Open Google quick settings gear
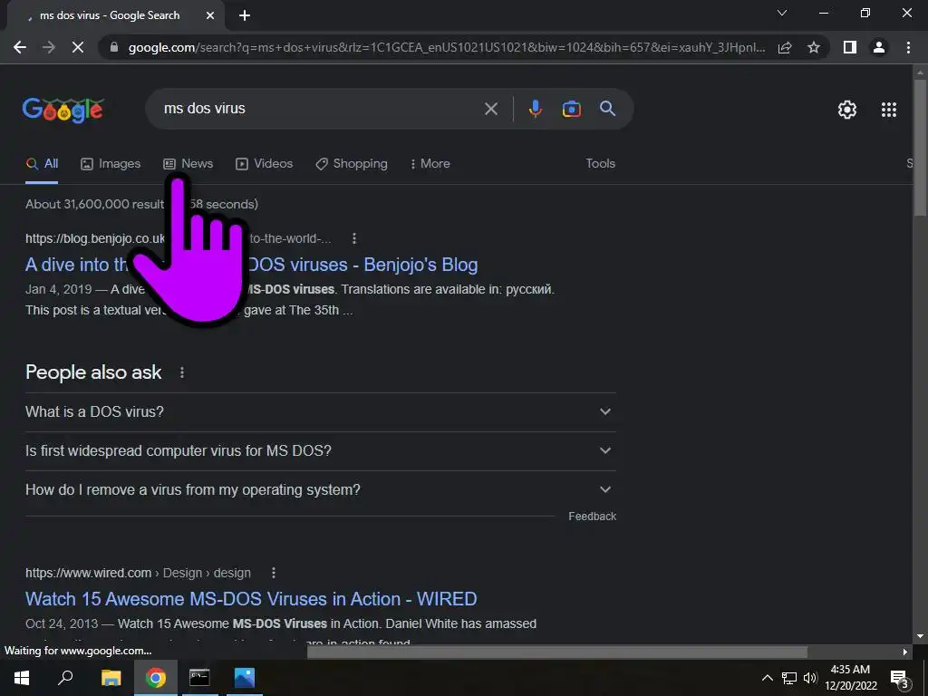Viewport: 928px width, 696px height. tap(847, 110)
